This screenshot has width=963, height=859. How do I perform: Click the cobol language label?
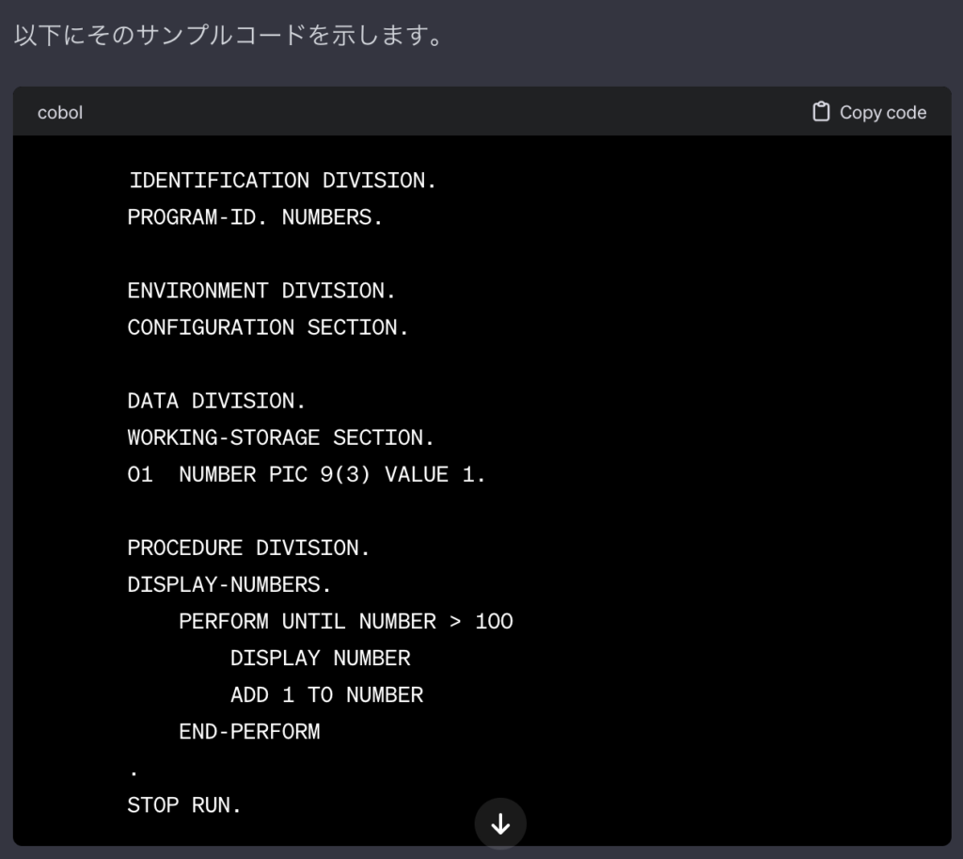click(x=60, y=112)
